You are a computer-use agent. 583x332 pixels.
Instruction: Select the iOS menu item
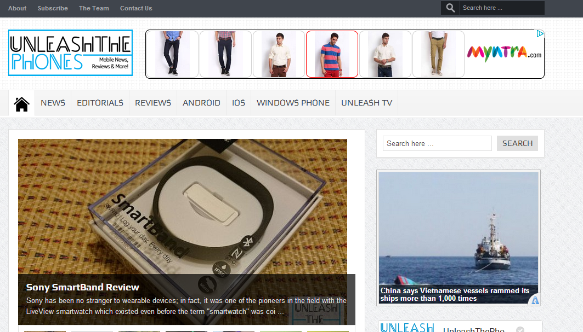tap(239, 103)
